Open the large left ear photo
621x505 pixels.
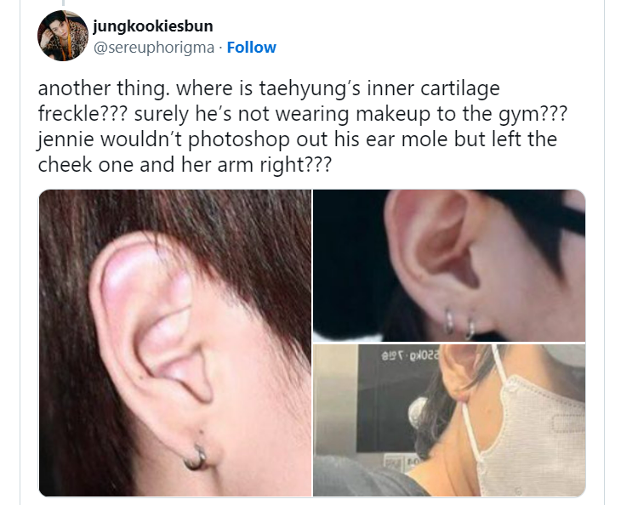click(x=174, y=343)
